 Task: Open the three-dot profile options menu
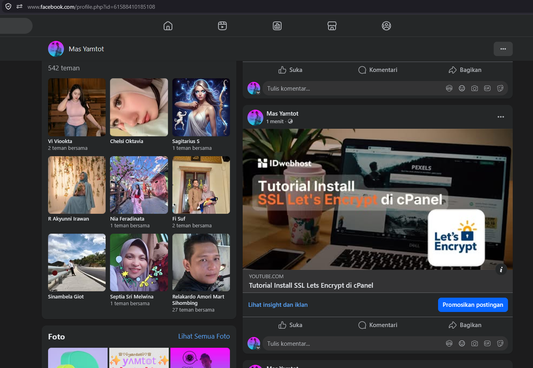(x=503, y=49)
